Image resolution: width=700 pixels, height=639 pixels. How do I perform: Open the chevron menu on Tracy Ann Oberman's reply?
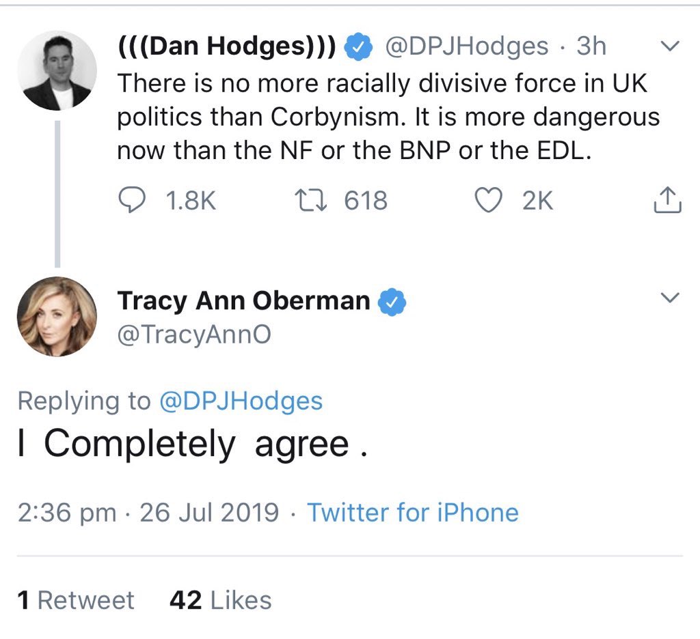669,297
